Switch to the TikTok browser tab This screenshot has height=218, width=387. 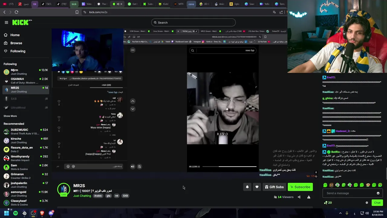(46, 4)
